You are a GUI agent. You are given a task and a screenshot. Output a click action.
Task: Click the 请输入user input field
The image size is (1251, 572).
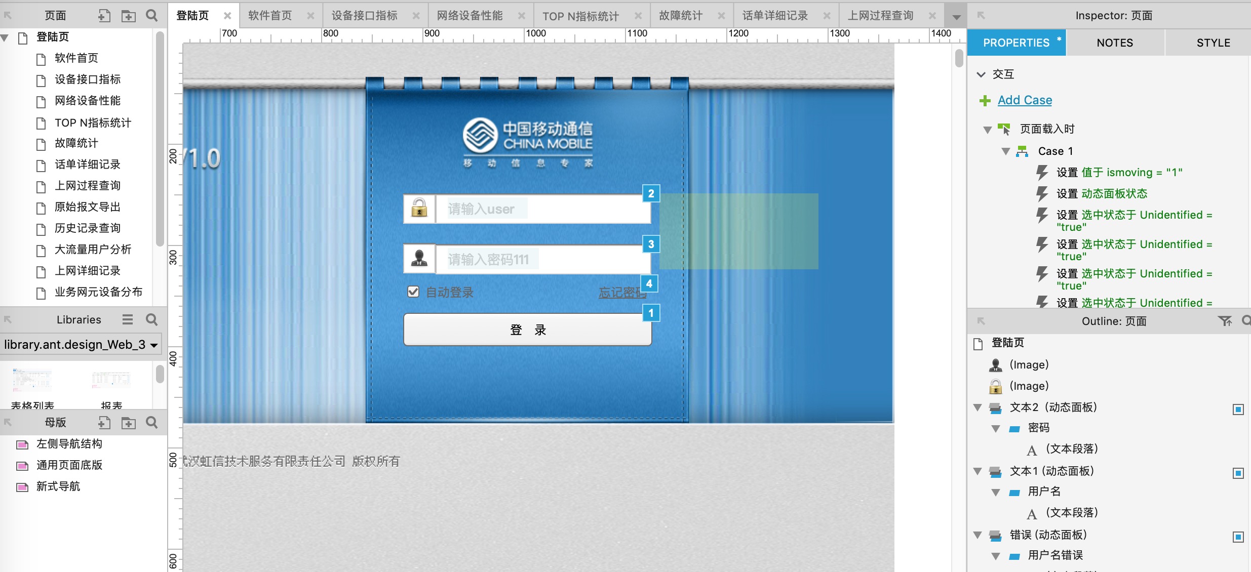[542, 209]
